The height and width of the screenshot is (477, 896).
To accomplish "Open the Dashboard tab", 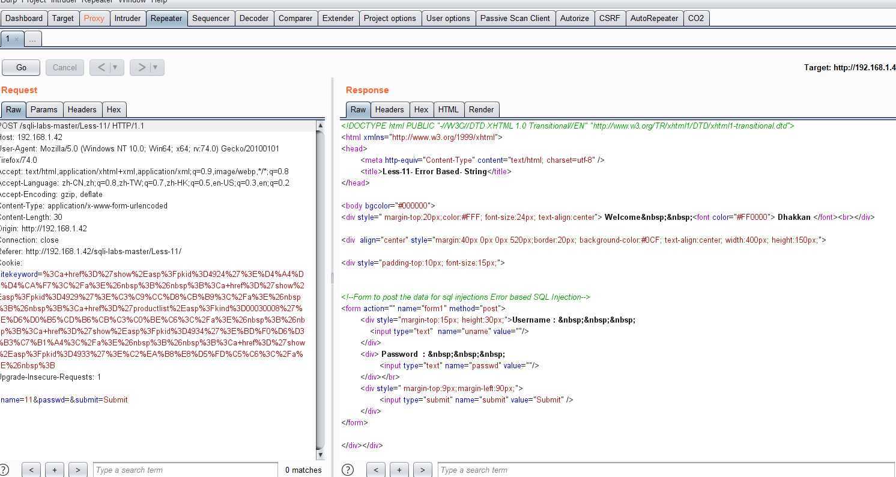I will [x=24, y=18].
